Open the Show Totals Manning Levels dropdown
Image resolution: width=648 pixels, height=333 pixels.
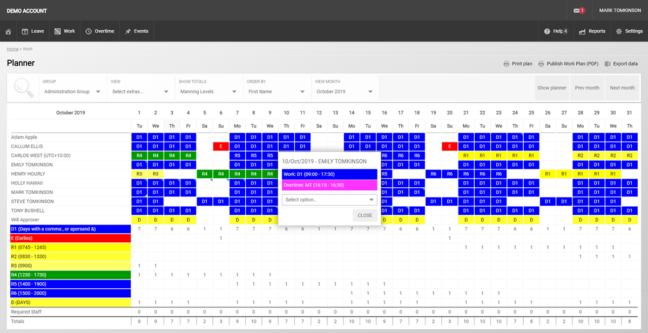[x=208, y=92]
